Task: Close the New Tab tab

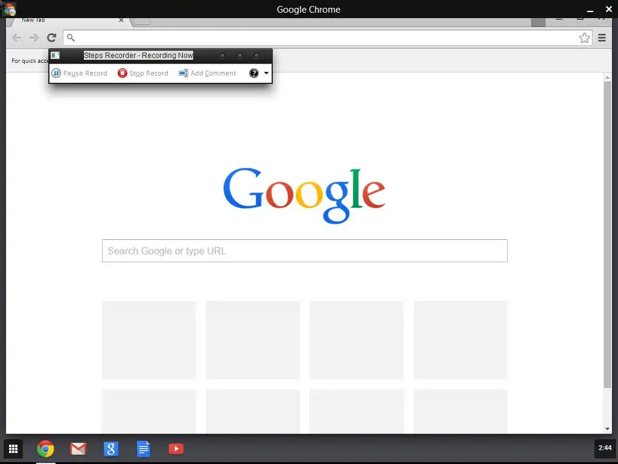Action: pos(121,20)
